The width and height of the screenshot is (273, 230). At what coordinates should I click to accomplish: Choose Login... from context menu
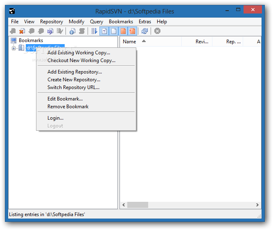[86, 118]
